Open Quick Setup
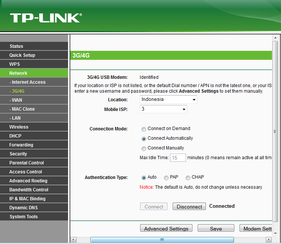Image resolution: width=281 pixels, height=244 pixels. click(x=34, y=55)
